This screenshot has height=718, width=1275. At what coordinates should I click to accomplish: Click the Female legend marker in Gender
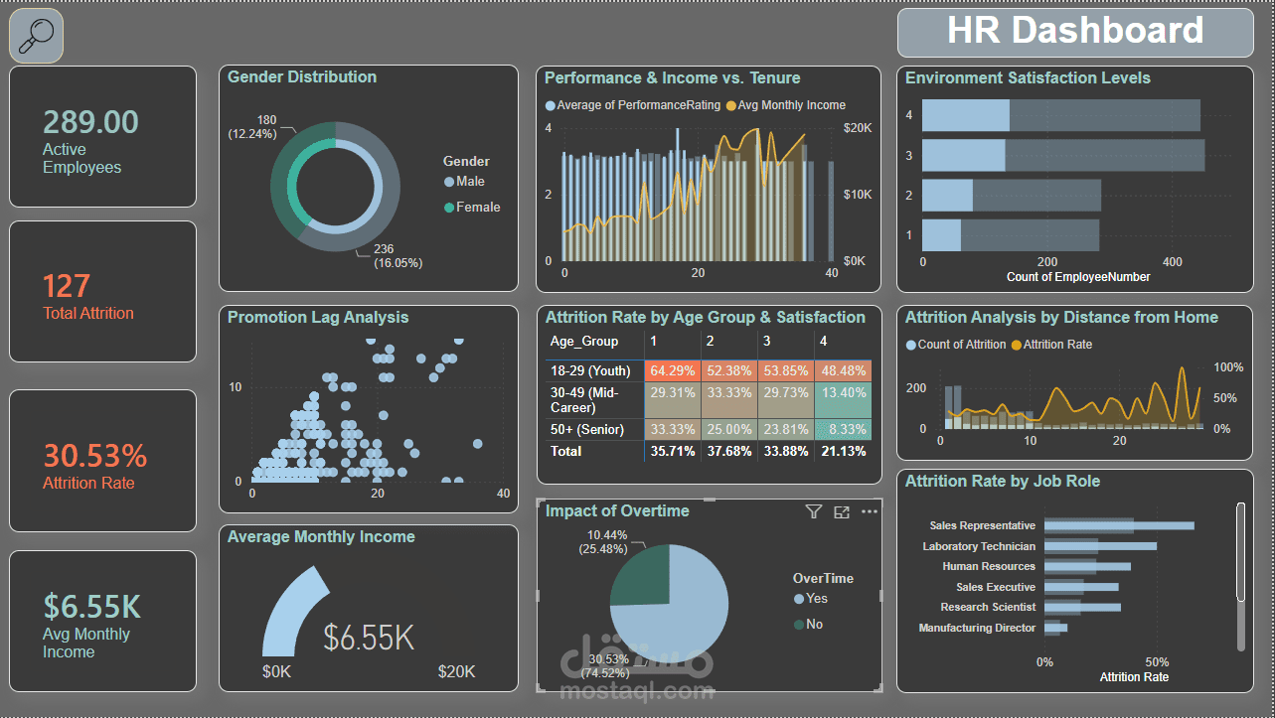[x=449, y=208]
